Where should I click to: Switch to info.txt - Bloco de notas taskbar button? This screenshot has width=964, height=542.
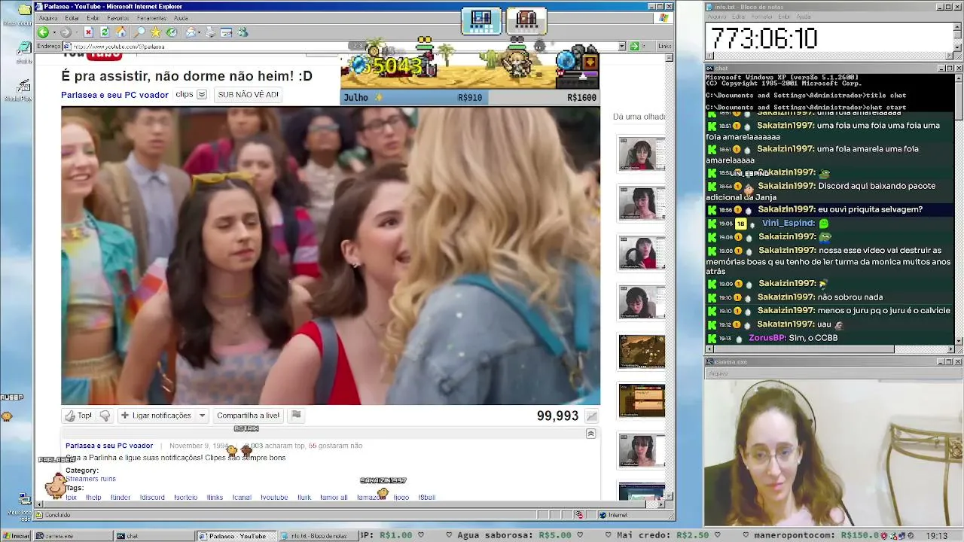[x=317, y=536]
